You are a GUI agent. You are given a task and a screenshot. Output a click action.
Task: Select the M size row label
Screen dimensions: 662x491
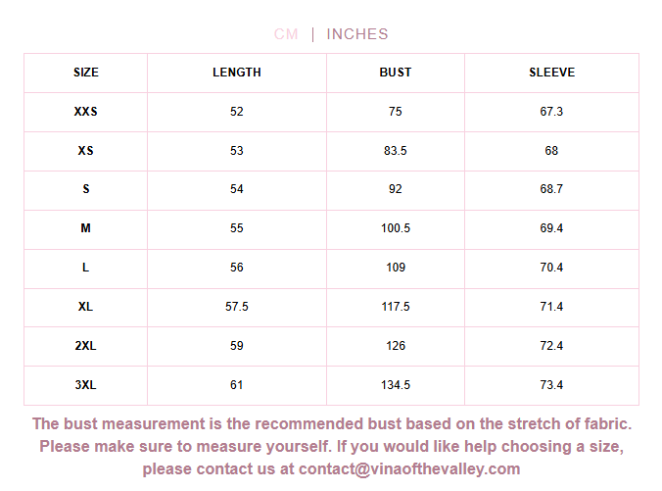click(86, 228)
